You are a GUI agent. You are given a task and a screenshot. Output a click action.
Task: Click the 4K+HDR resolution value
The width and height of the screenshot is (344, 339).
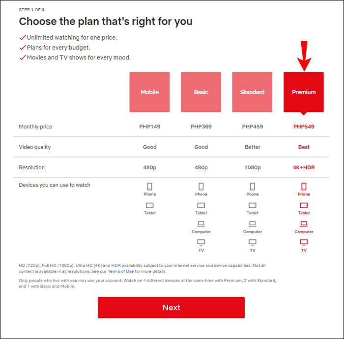pyautogui.click(x=304, y=167)
